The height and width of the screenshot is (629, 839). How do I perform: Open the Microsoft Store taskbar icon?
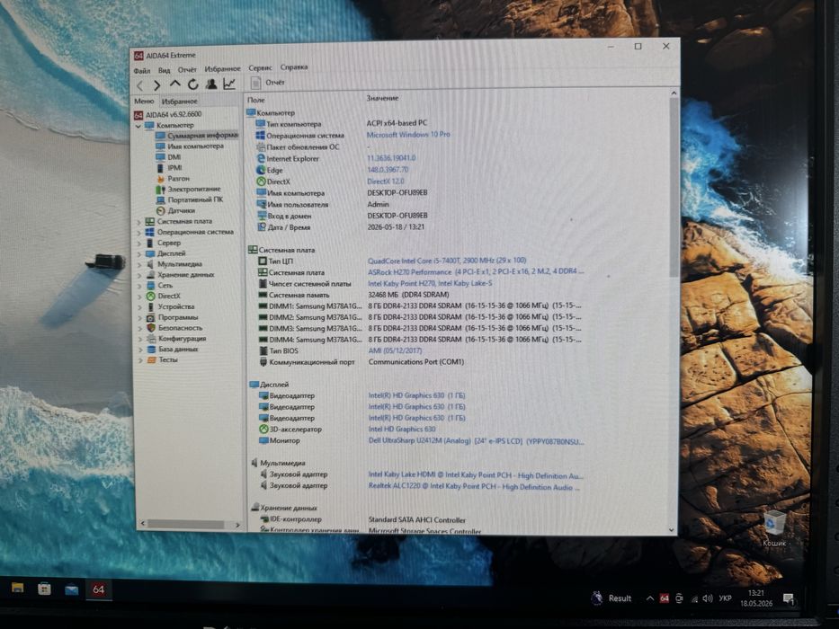[44, 589]
